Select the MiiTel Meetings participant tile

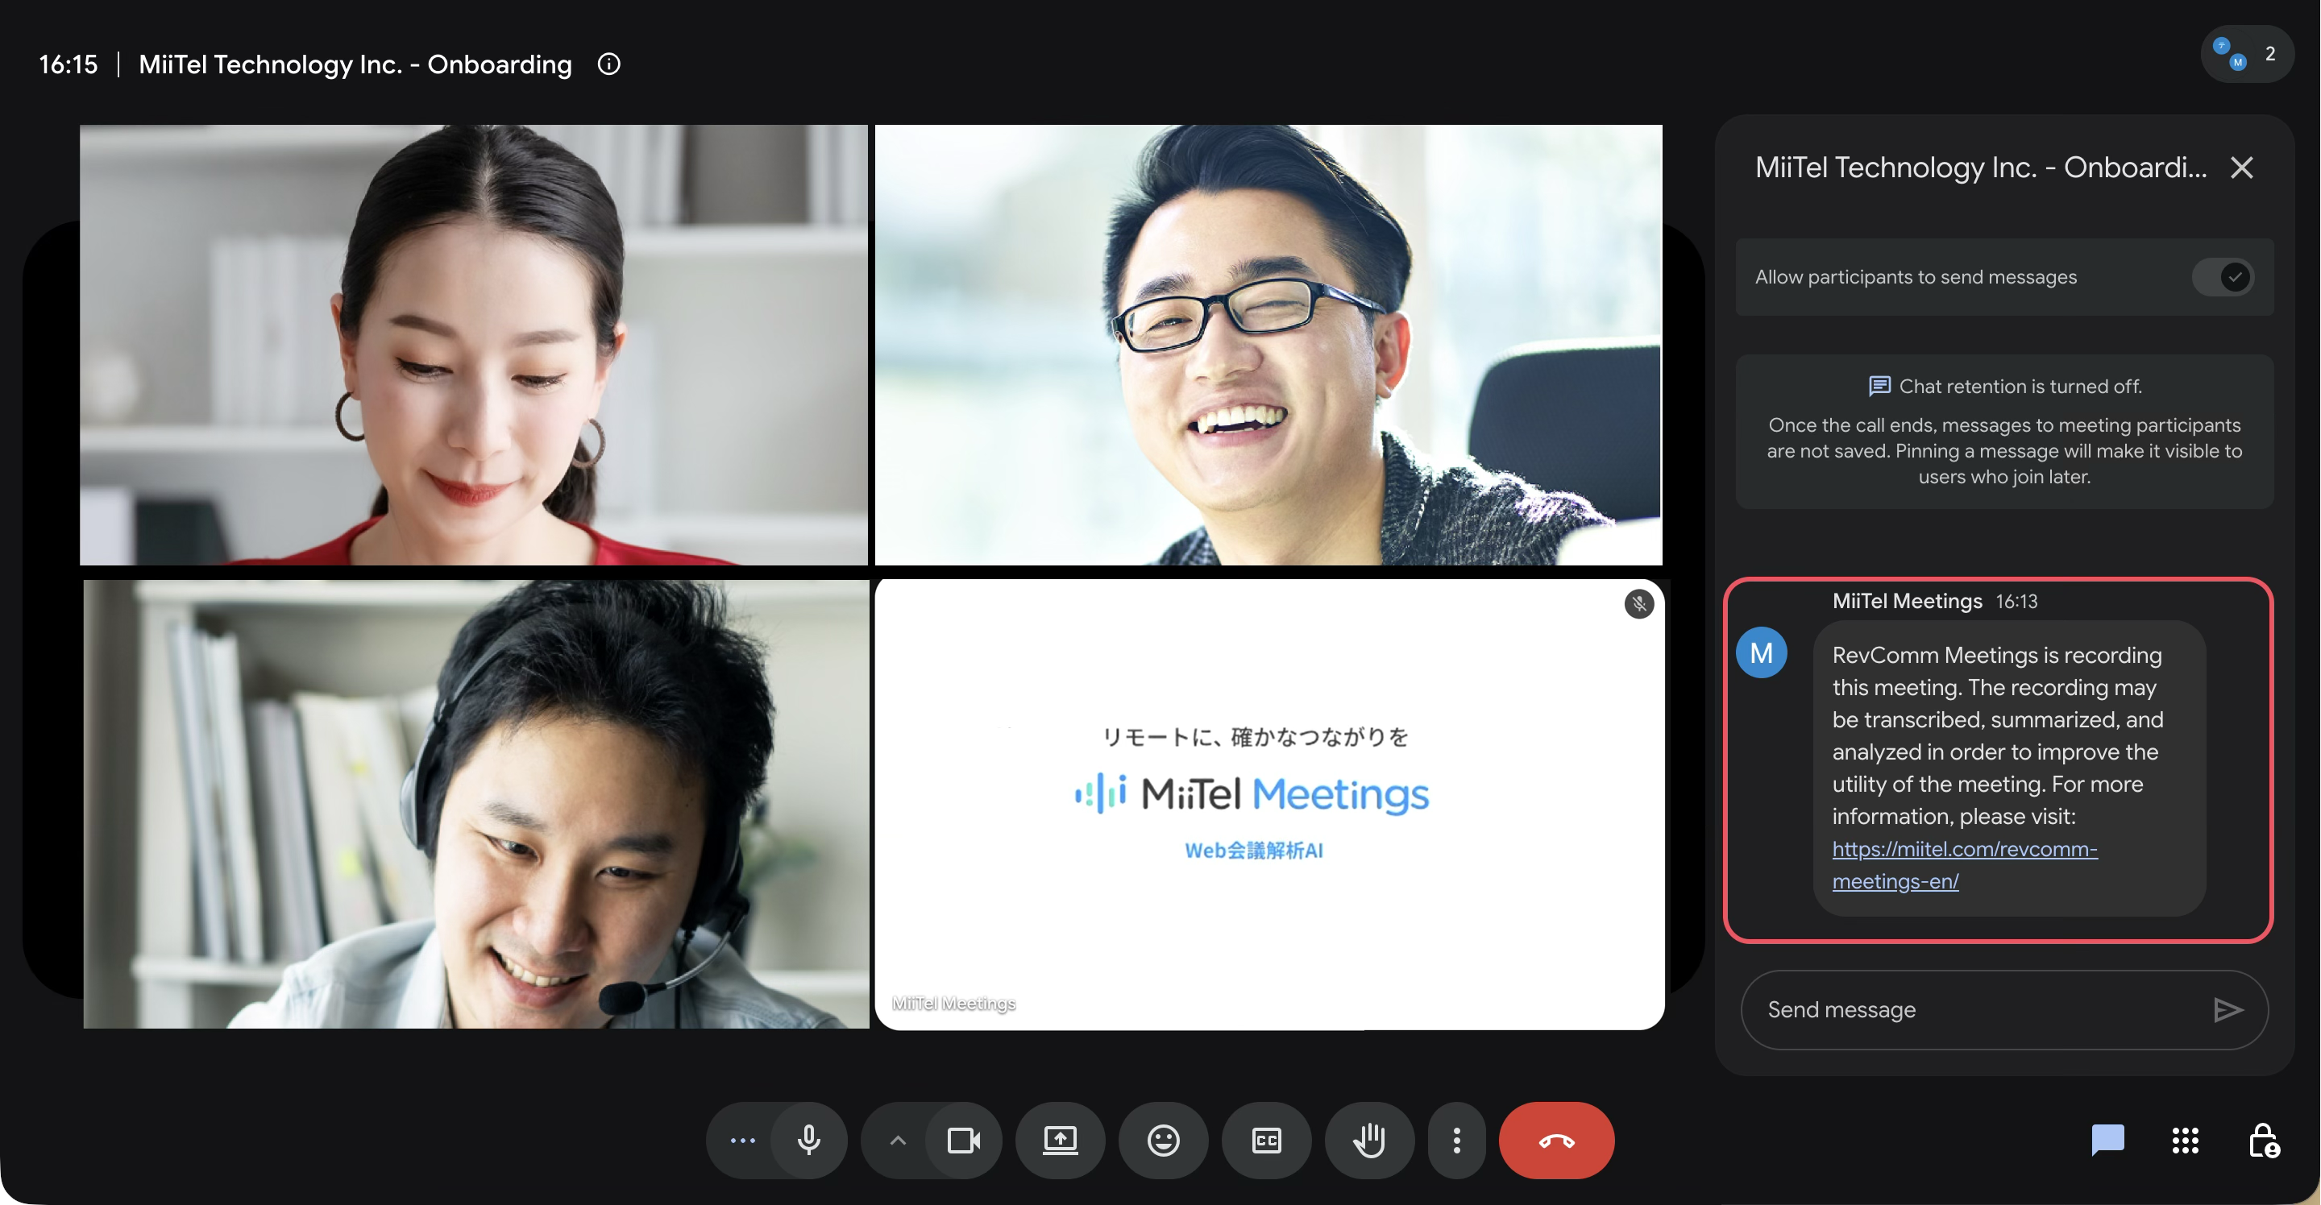click(x=1269, y=804)
